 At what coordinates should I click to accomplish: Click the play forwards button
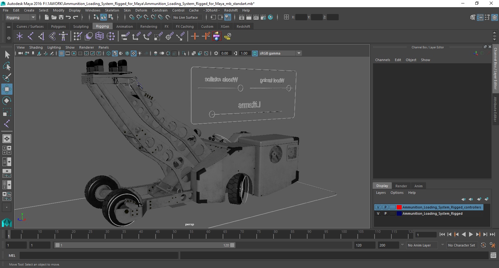[x=471, y=234]
